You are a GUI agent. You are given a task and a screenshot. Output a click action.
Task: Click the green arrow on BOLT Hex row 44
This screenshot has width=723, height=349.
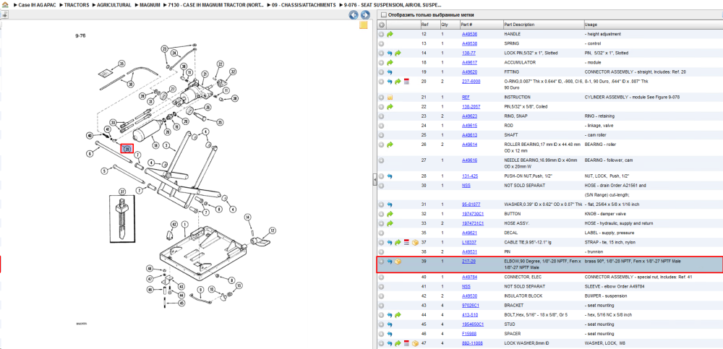tap(398, 315)
